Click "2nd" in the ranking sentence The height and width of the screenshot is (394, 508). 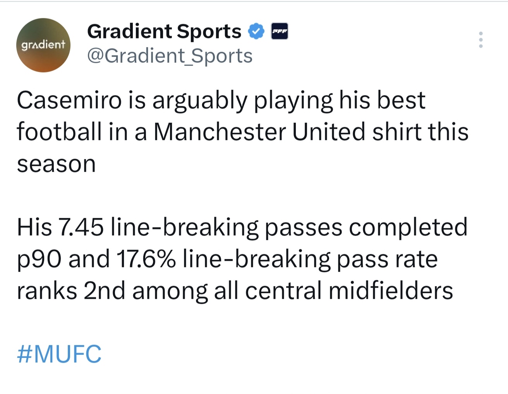(104, 291)
